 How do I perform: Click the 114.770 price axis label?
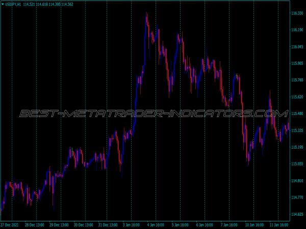[x=296, y=197]
